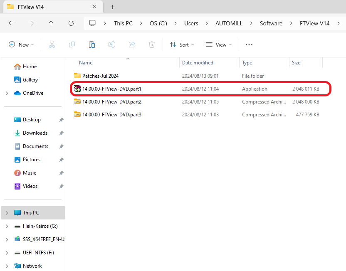The image size is (346, 271).
Task: Click the Cut scissors icon
Action: click(52, 45)
